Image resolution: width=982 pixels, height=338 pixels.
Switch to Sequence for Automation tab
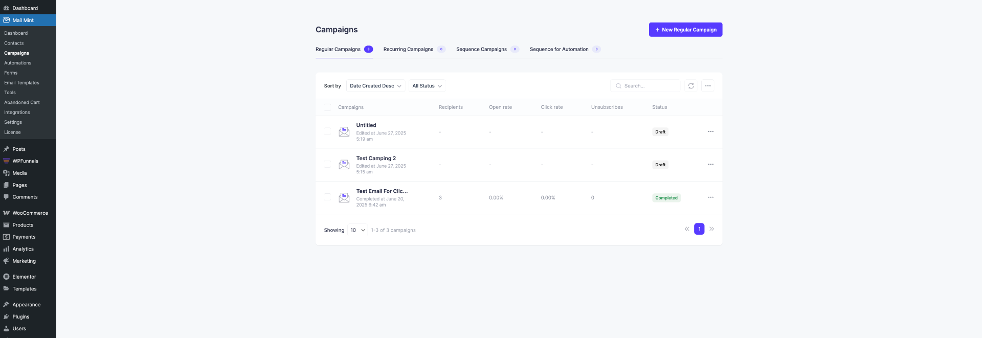tap(565, 50)
